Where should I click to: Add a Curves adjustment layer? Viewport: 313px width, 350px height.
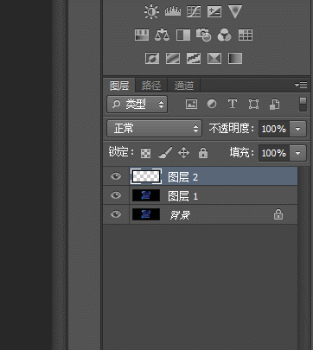tap(194, 12)
